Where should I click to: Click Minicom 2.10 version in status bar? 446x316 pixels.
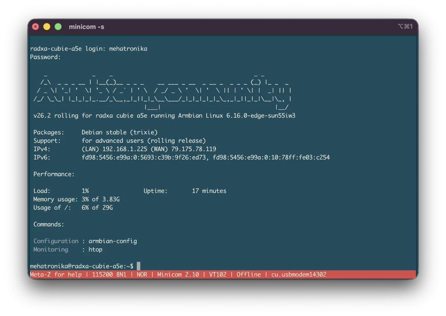click(178, 274)
